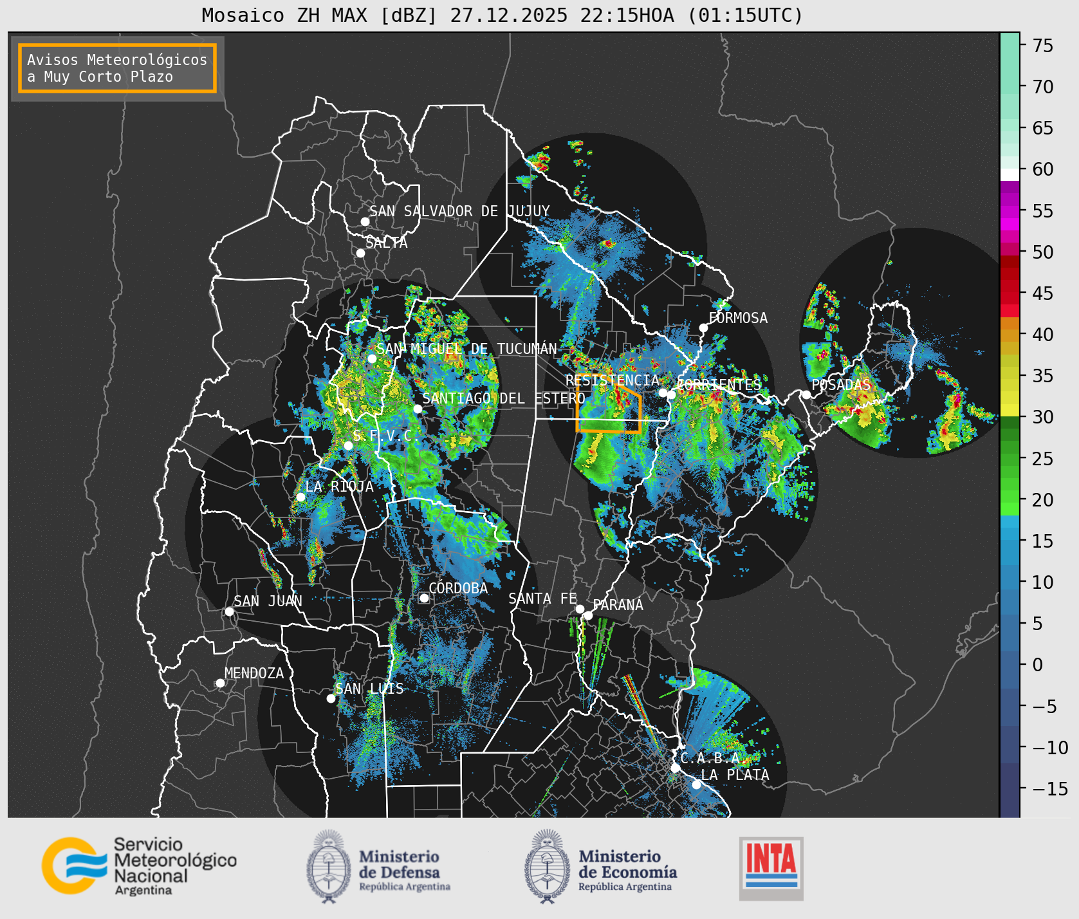Click the 45 dBZ colorbar tick label

tap(1043, 293)
